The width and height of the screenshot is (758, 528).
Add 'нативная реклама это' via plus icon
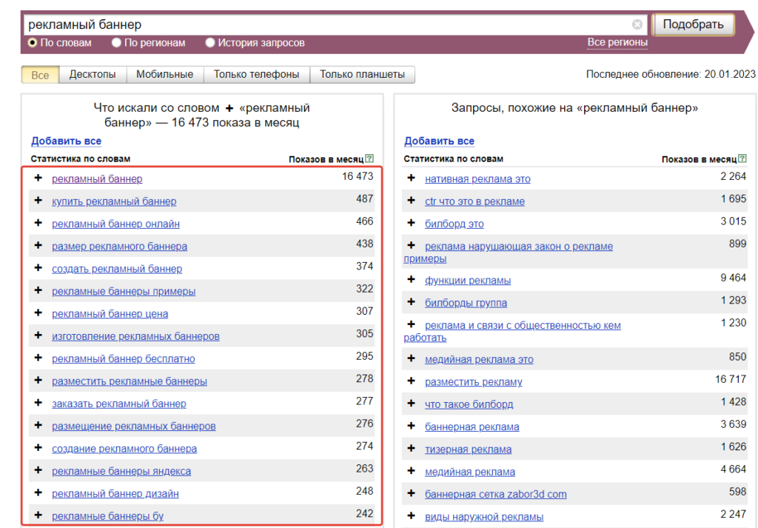(412, 178)
